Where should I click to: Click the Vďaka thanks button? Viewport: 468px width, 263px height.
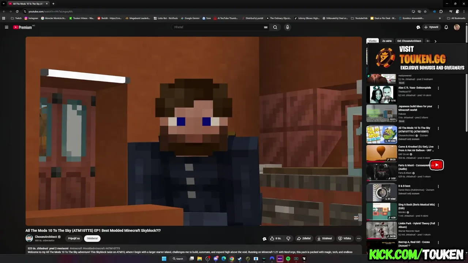tap(345, 239)
